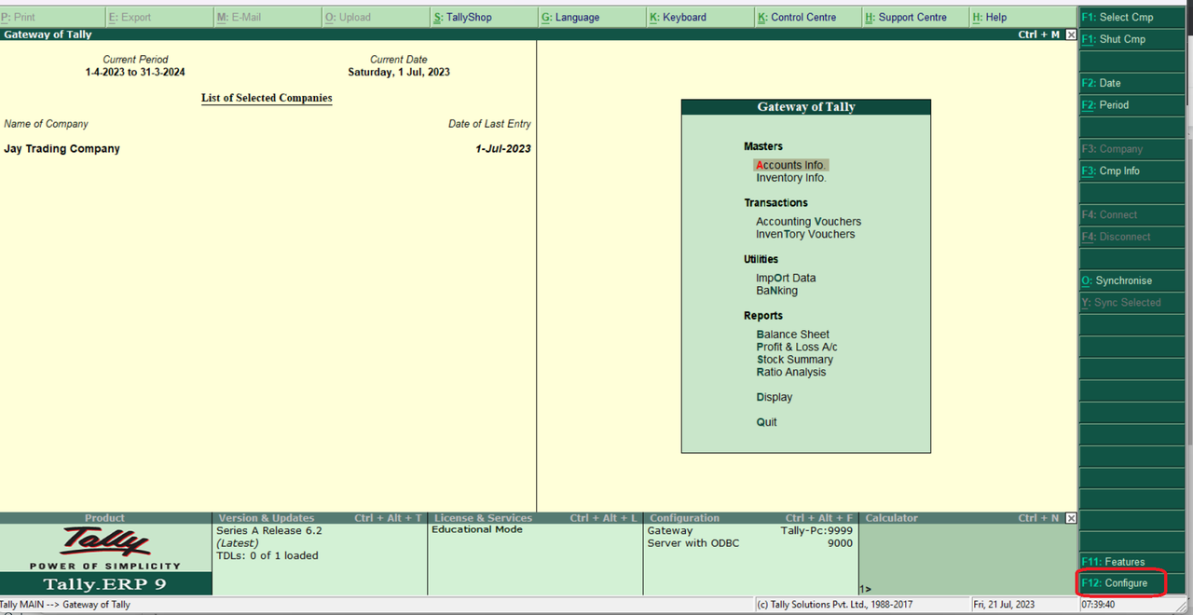This screenshot has height=615, width=1193.
Task: Click TDLs: 0 of 1 loaded text
Action: (267, 555)
